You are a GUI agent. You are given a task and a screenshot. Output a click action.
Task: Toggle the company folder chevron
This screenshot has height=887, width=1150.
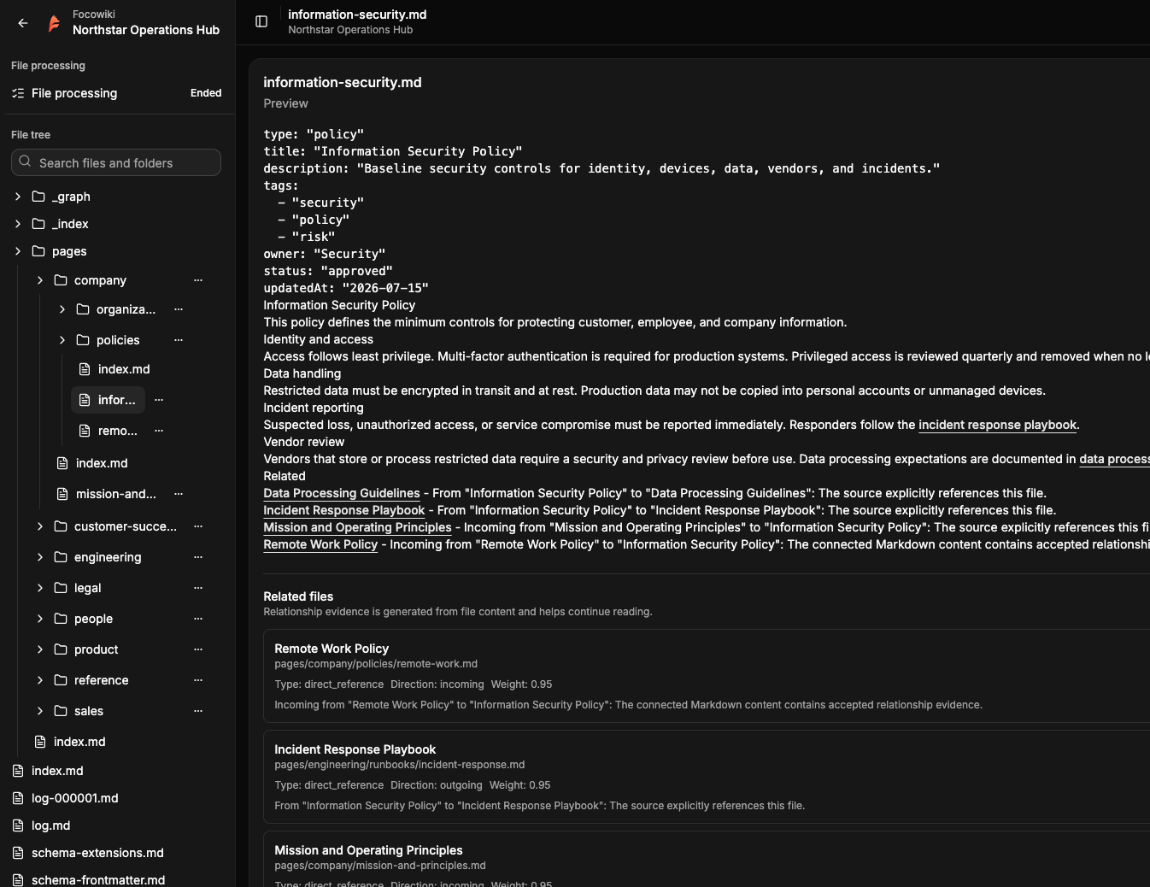click(40, 280)
